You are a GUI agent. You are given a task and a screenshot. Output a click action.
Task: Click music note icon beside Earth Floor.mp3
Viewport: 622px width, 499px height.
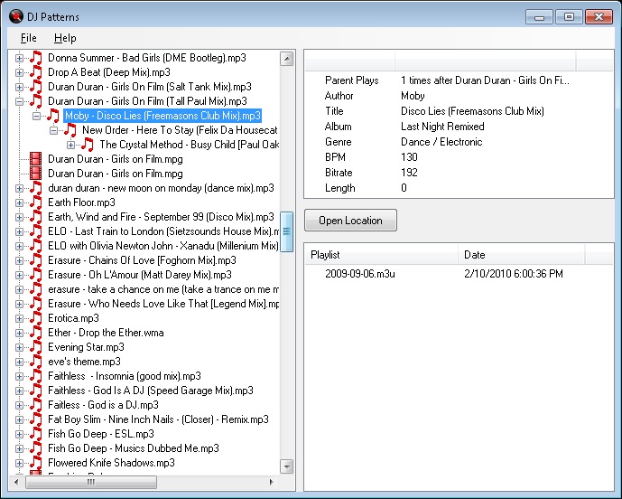36,202
